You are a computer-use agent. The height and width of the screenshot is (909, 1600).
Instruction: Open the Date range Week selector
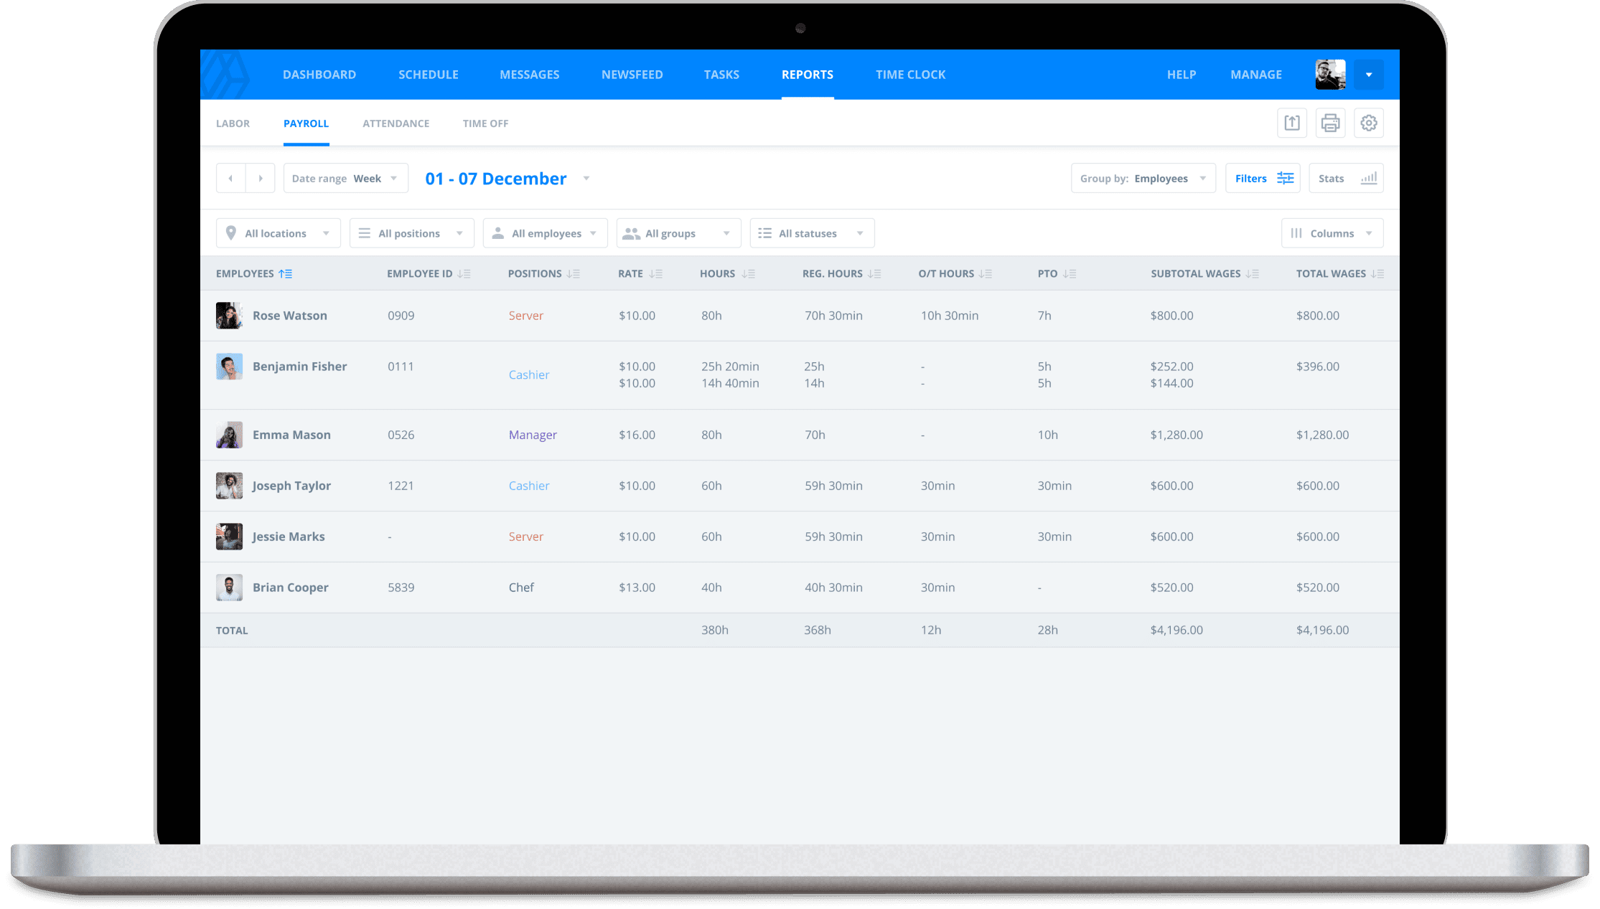pyautogui.click(x=345, y=178)
